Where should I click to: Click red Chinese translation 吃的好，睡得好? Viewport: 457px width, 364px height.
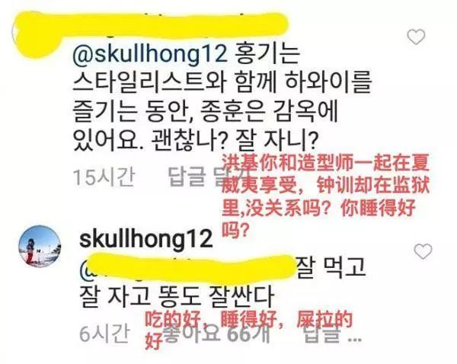(x=248, y=330)
